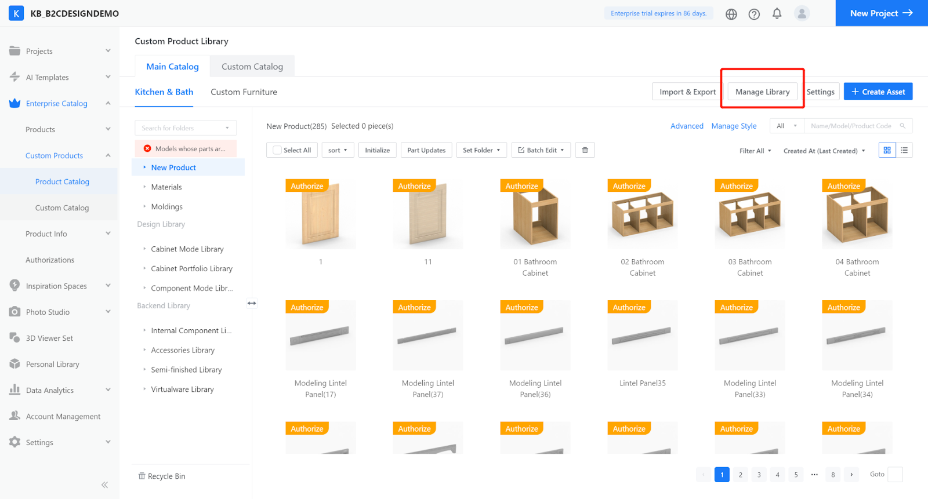The height and width of the screenshot is (499, 928).
Task: Collapse the left sidebar with double-chevron icon
Action: pos(104,485)
